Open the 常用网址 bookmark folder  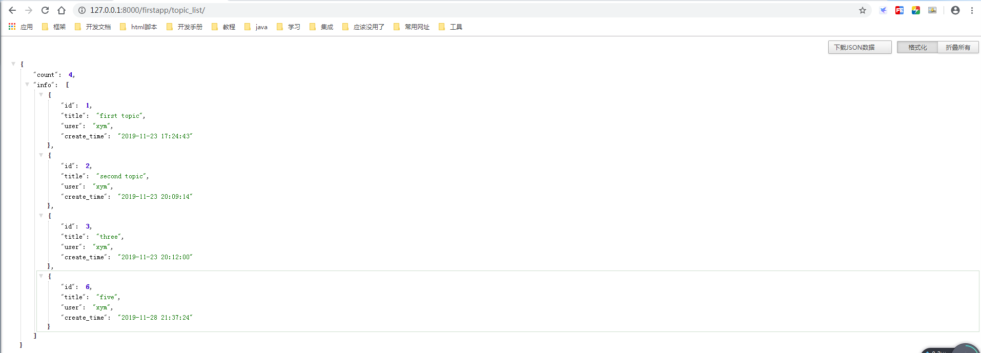point(412,27)
